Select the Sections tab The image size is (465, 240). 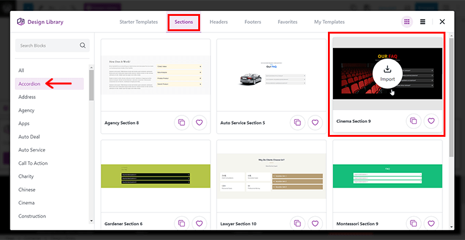click(x=184, y=22)
